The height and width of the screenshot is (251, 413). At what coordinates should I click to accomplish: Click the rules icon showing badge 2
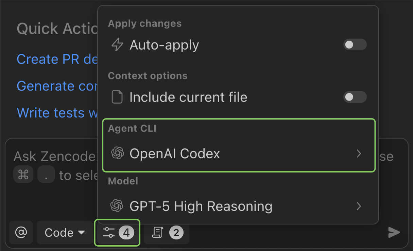point(166,233)
